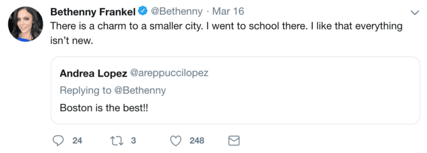Click the 3 retweets count

pos(133,141)
